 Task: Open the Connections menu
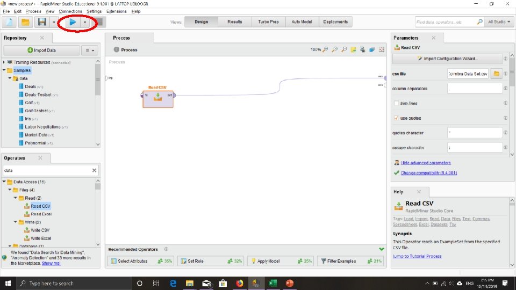(x=70, y=11)
